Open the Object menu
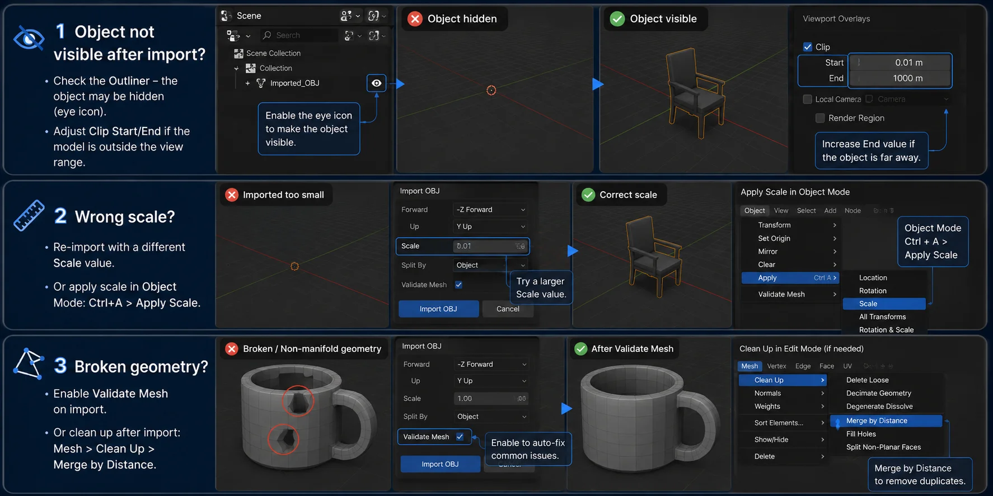Viewport: 993px width, 496px height. [x=755, y=211]
